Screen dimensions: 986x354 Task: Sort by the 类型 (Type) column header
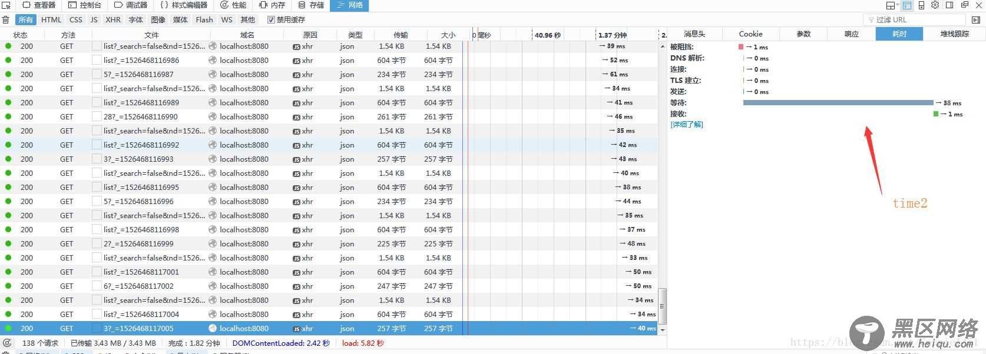[355, 35]
